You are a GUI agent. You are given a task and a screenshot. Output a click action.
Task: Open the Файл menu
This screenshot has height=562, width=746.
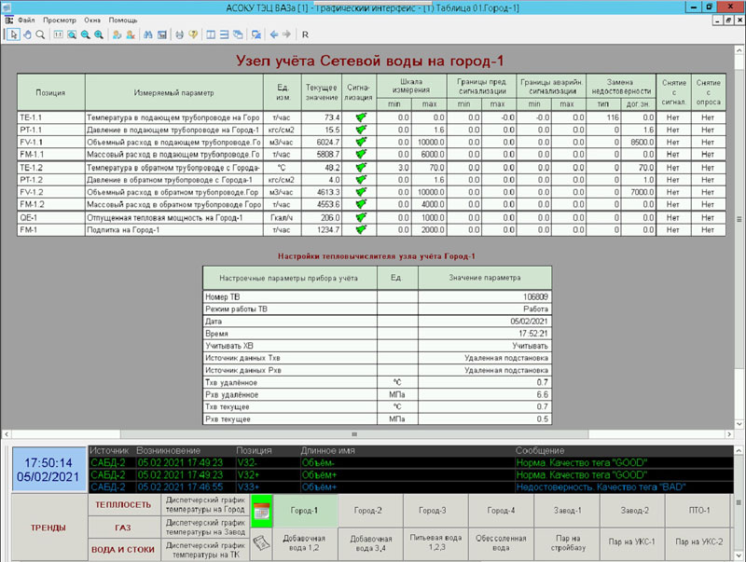pos(26,20)
